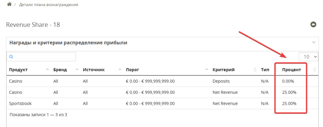
Task: Click the table search input field
Action: 41,57
